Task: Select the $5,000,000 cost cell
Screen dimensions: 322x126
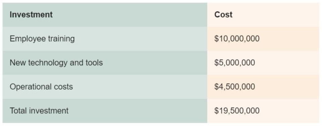Action: 263,63
